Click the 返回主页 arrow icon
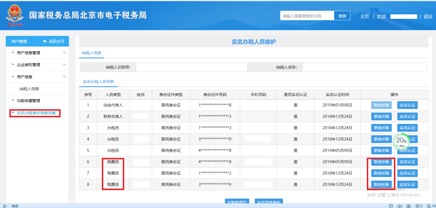This screenshot has height=208, width=436. 45,41
